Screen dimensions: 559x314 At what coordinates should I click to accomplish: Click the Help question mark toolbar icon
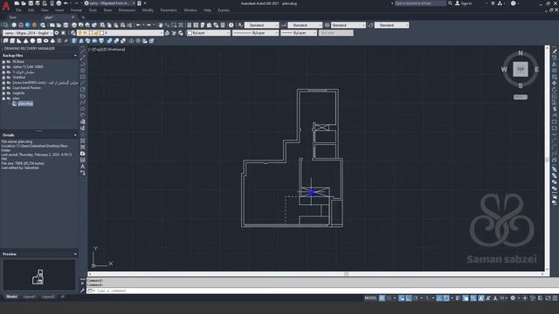click(x=231, y=25)
